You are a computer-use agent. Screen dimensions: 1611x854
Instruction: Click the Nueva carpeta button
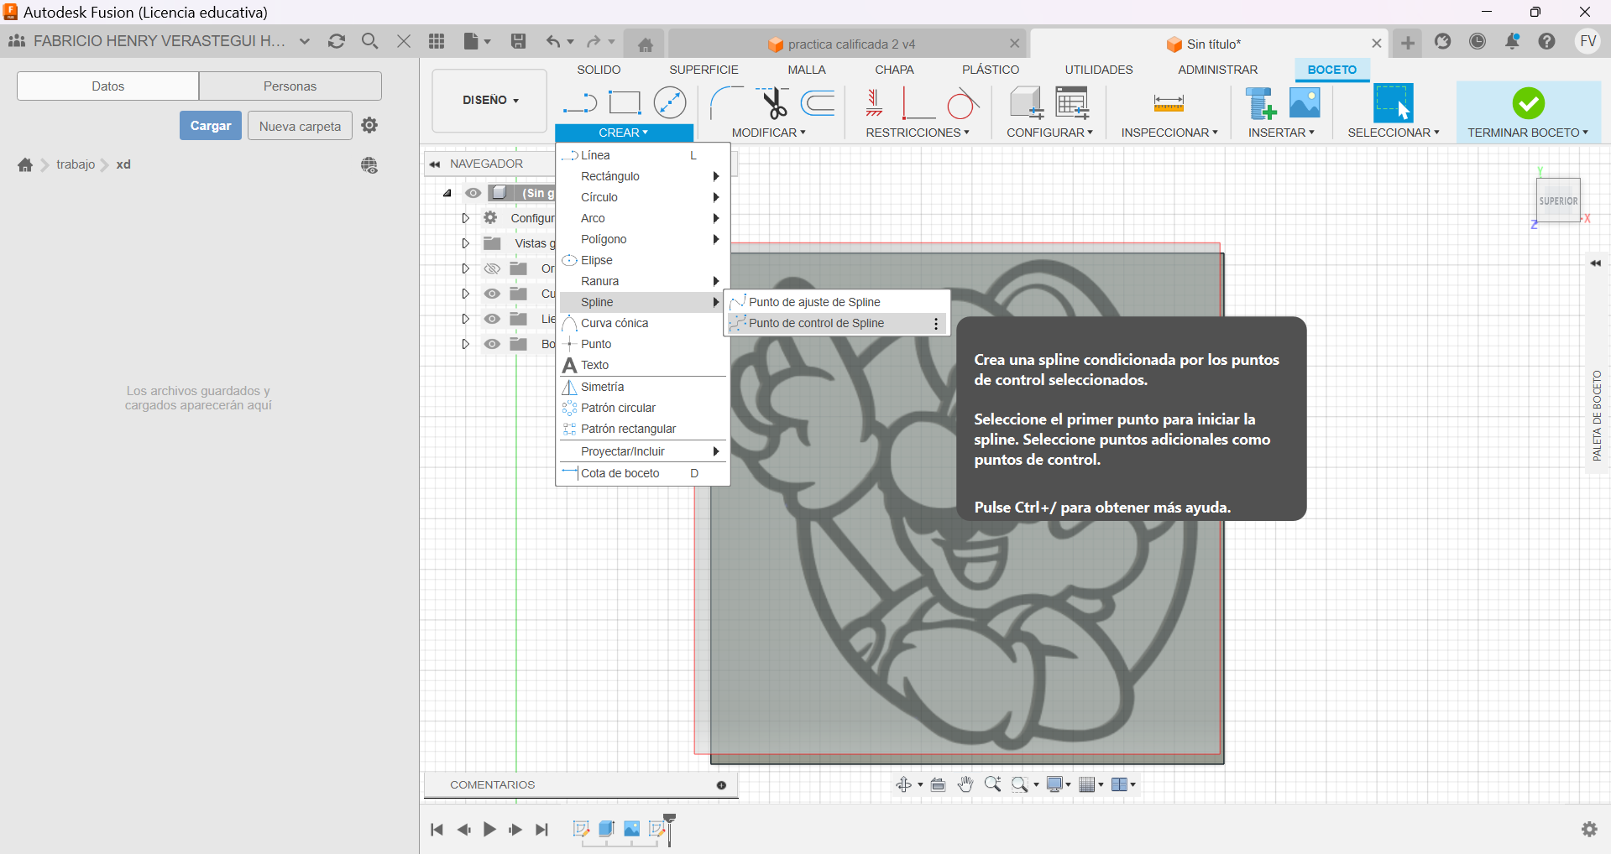[x=300, y=126]
